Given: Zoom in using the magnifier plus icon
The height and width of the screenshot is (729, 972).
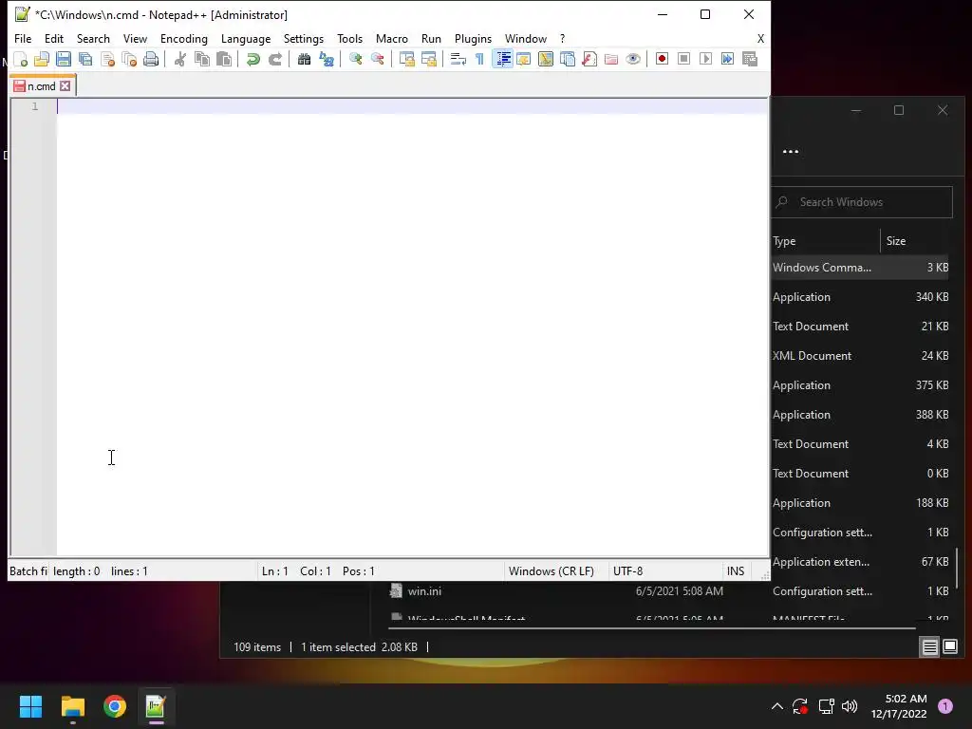Looking at the screenshot, I should (355, 59).
